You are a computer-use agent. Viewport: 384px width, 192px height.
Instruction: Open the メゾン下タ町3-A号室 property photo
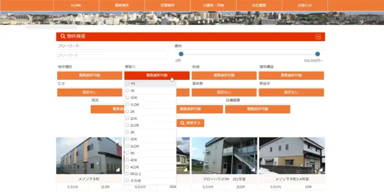pos(292,155)
